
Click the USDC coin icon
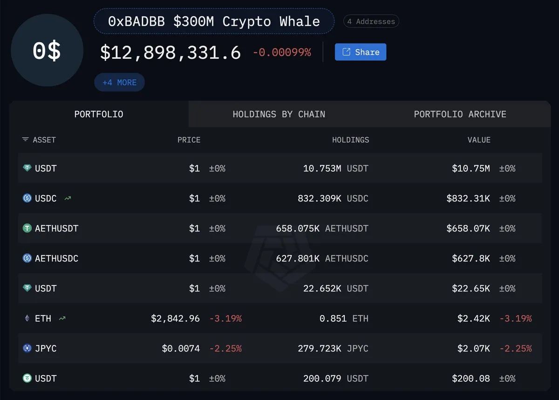(27, 198)
